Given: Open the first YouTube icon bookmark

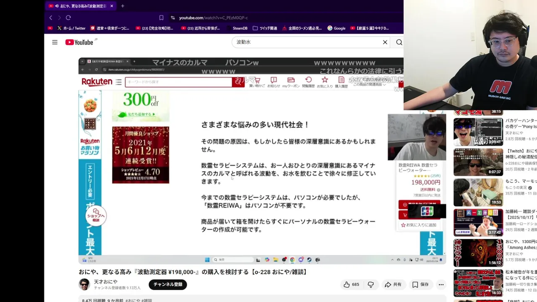Looking at the screenshot, I should pos(50,28).
